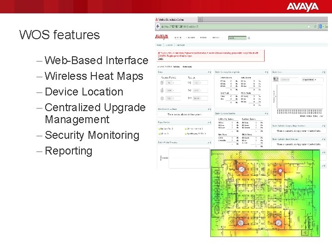Select the 'Reporting' bullet
The width and height of the screenshot is (332, 249).
click(69, 151)
